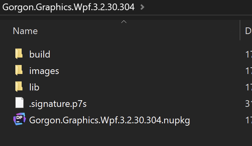Select Gorgon.Graphics.Wpf.3.2.30.304.nupkg file name
Viewport: 252px width, 146px height.
(109, 120)
